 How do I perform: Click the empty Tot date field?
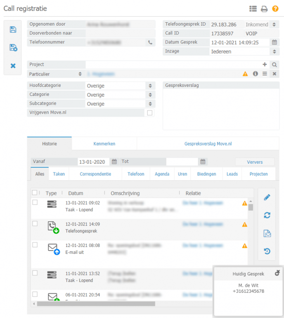tap(182, 162)
